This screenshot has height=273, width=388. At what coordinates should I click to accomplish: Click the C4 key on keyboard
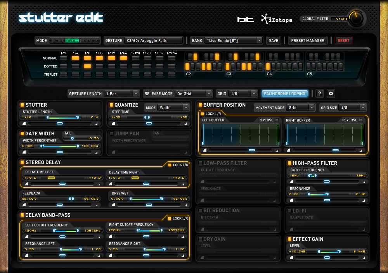[268, 67]
